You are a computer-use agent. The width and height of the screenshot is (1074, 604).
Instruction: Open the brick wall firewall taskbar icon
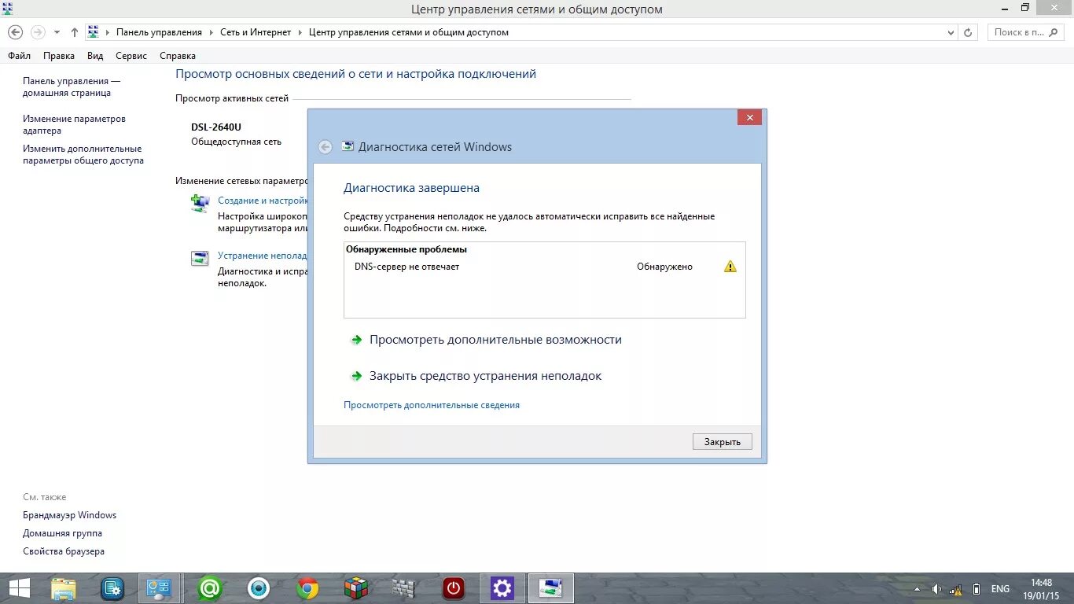(x=403, y=588)
